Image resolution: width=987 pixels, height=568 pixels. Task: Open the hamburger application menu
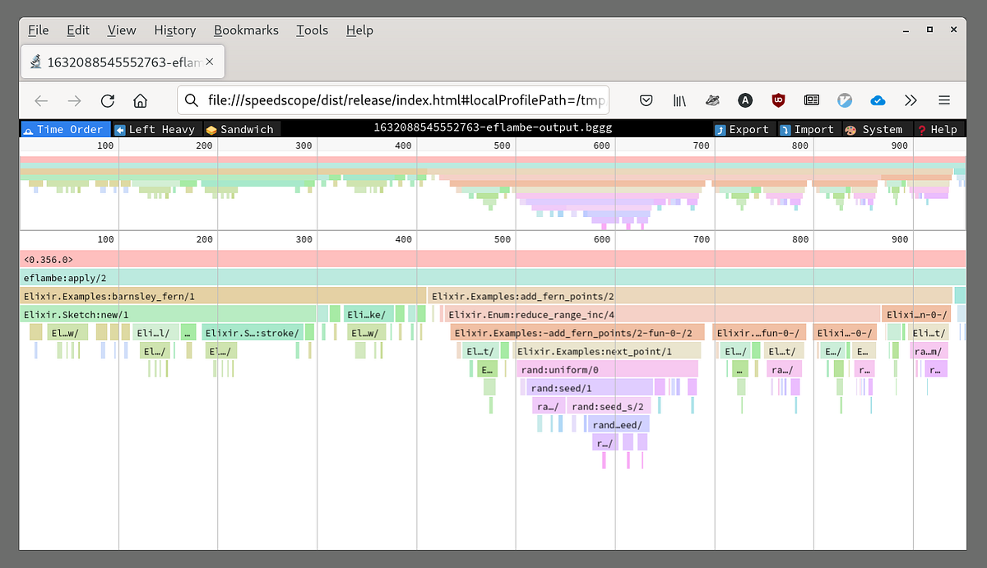click(x=944, y=100)
